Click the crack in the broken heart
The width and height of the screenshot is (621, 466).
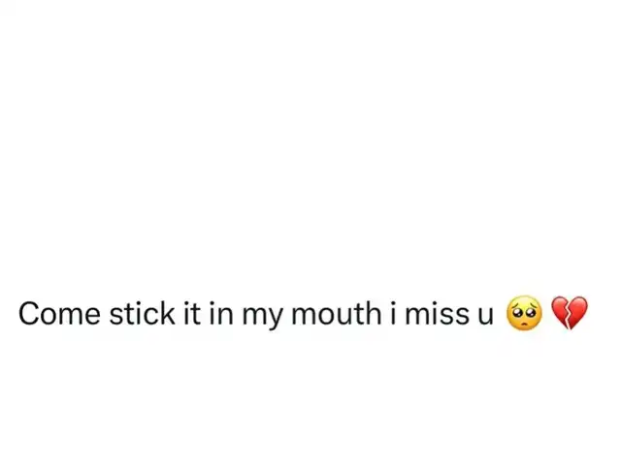click(x=570, y=314)
